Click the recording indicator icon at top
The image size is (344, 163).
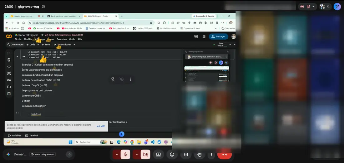coord(302,7)
